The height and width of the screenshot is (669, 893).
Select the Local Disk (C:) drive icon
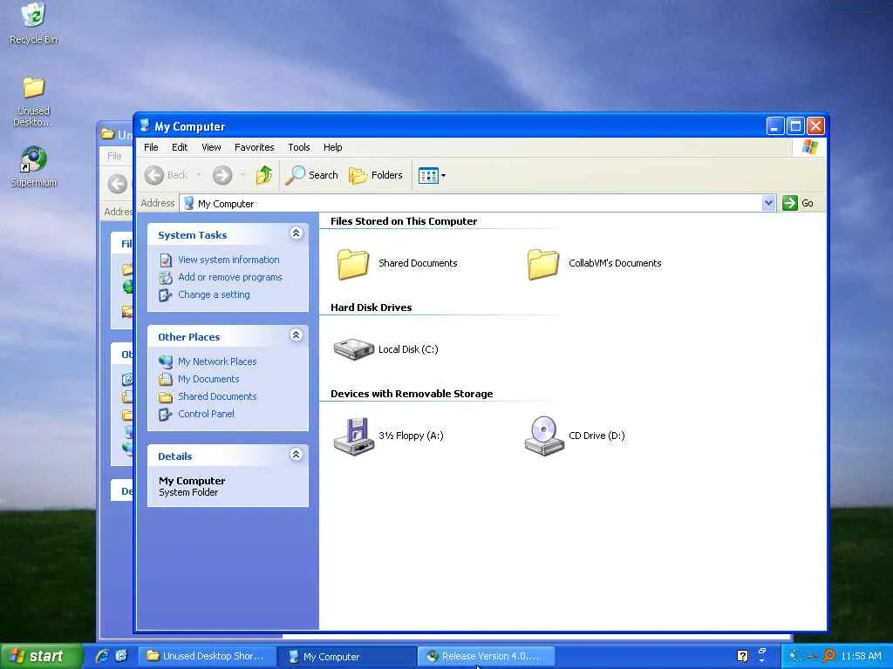point(354,349)
